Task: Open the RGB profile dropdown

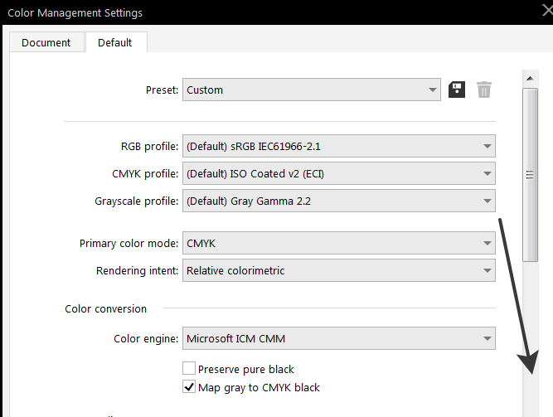Action: point(339,146)
